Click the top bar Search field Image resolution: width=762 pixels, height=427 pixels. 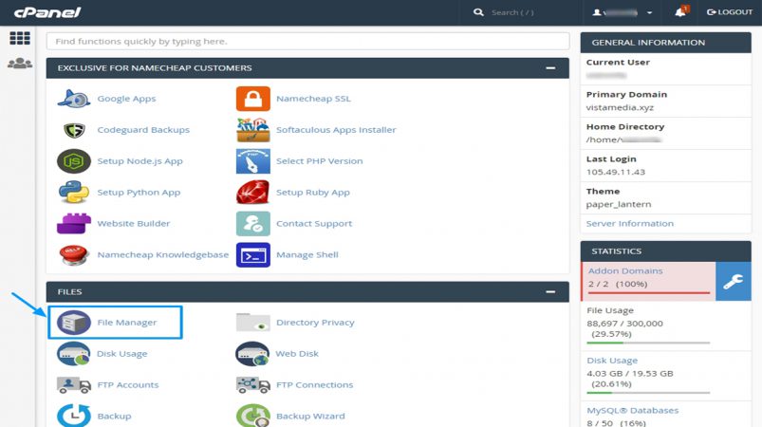[522, 12]
